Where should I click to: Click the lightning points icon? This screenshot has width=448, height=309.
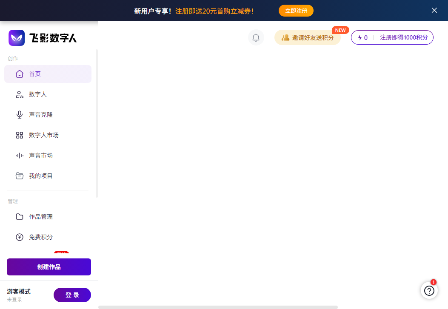coord(360,38)
